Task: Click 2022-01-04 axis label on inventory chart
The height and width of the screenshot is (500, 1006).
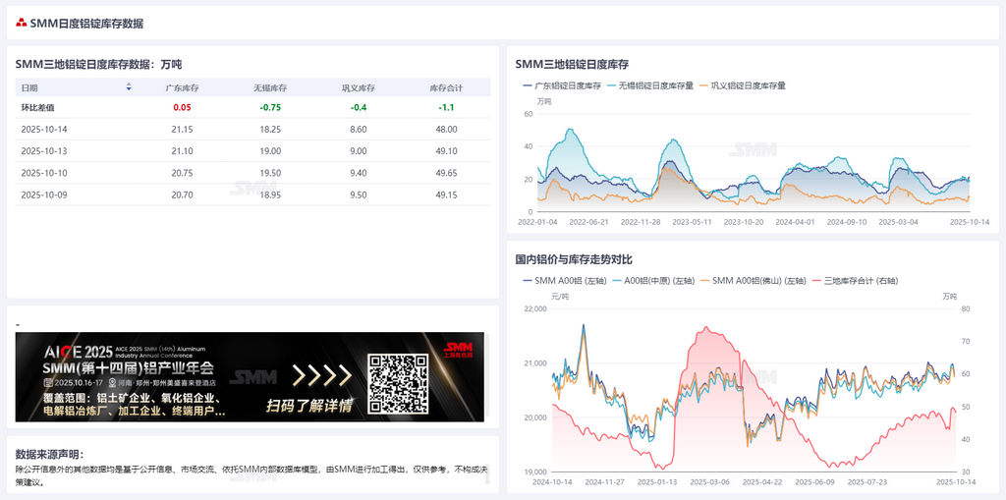Action: pos(537,221)
